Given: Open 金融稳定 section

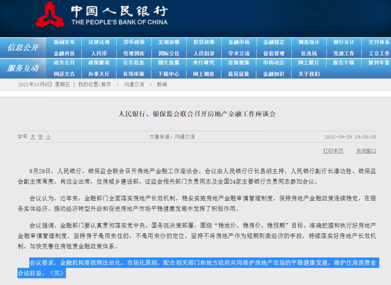Looking at the screenshot, I should pyautogui.click(x=274, y=42).
